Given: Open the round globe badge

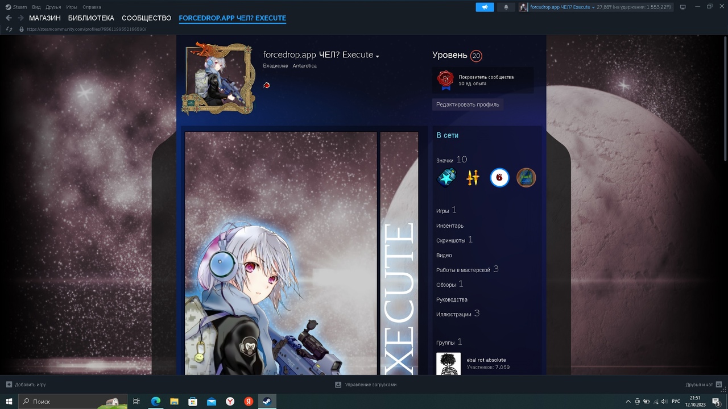Looking at the screenshot, I should point(526,178).
